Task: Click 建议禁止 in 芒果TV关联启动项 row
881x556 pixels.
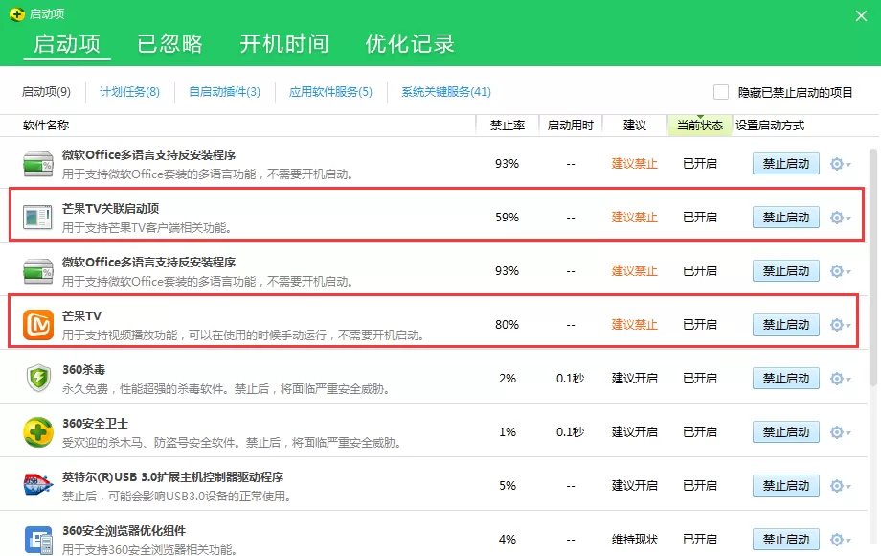Action: point(634,218)
